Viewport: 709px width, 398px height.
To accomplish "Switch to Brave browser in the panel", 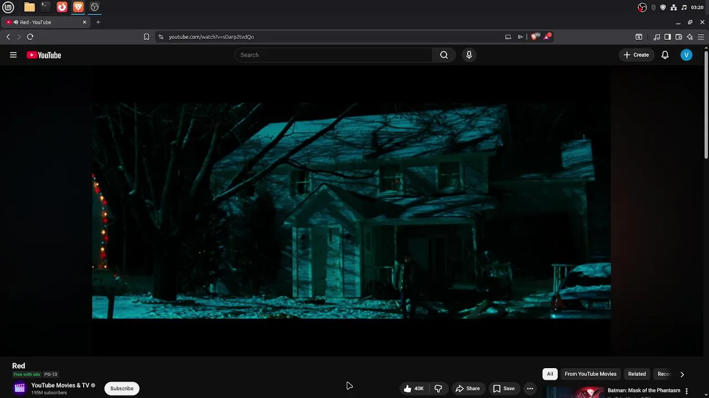I will tap(78, 7).
